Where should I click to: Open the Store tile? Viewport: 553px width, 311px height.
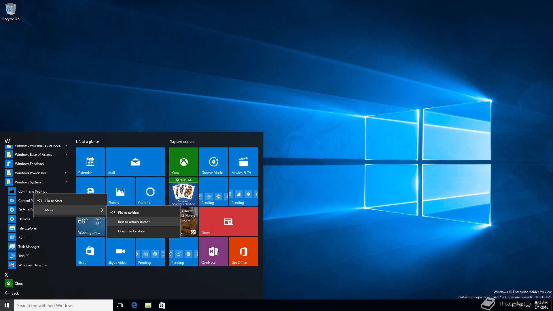90,251
